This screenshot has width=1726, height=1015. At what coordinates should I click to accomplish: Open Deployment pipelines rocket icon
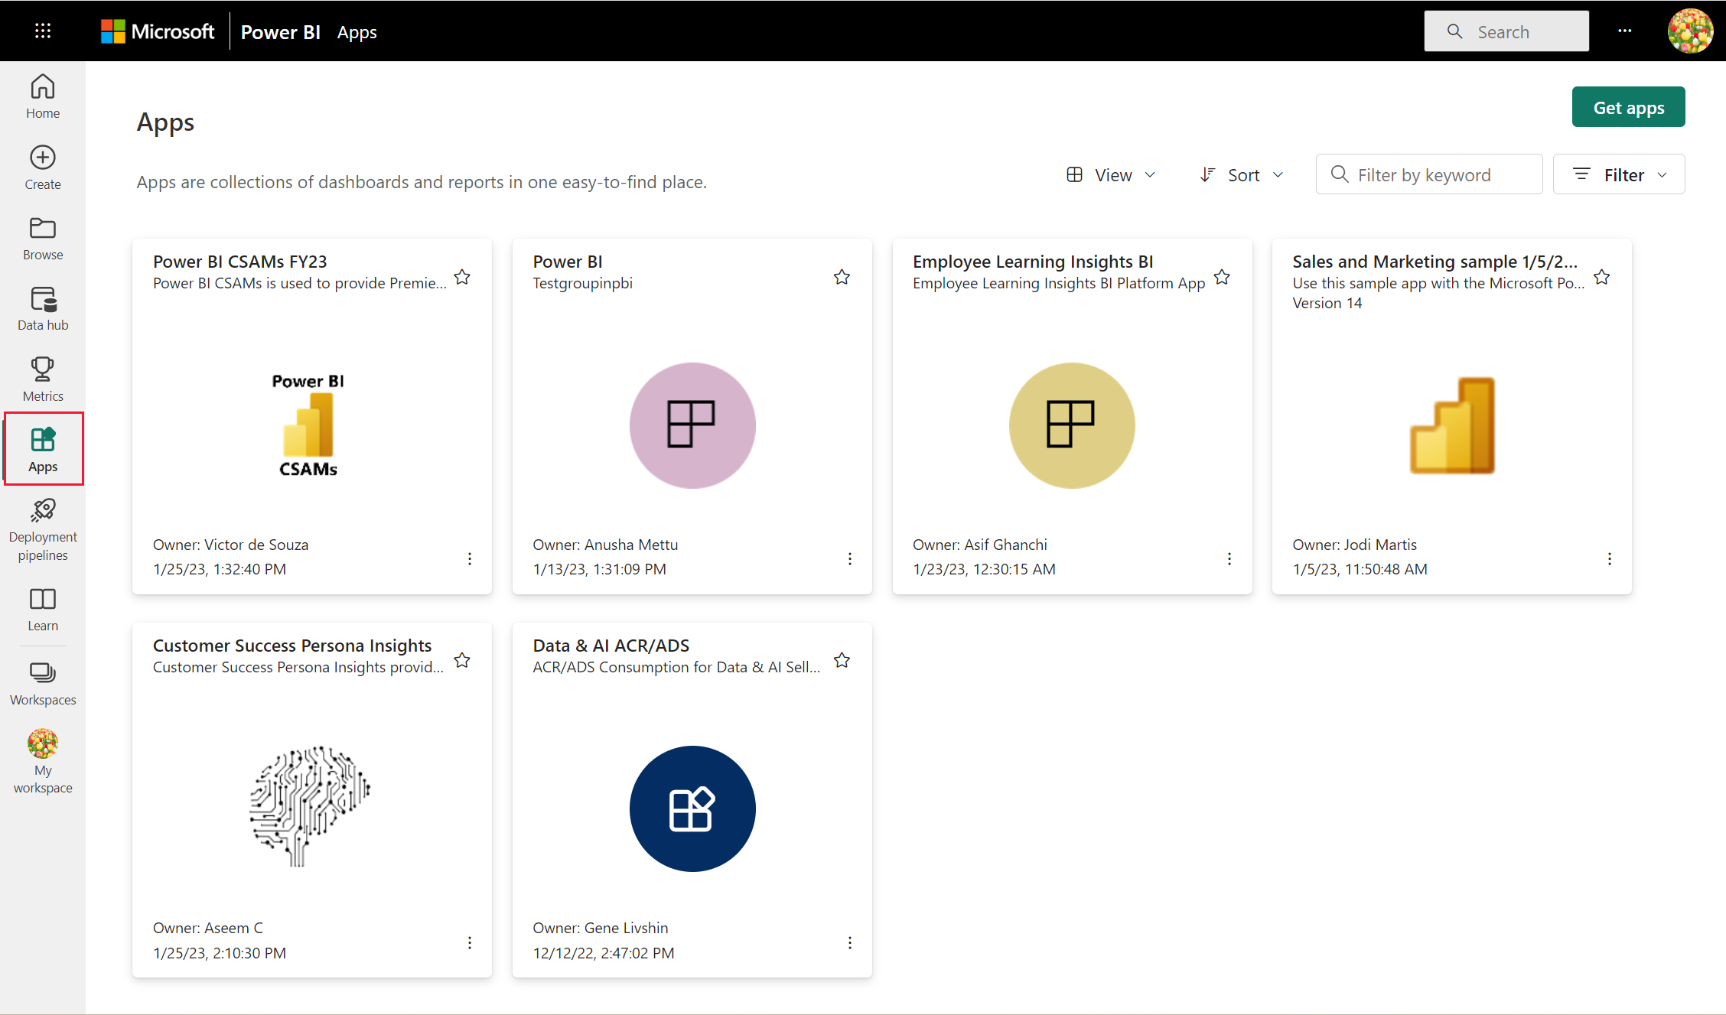pyautogui.click(x=43, y=511)
